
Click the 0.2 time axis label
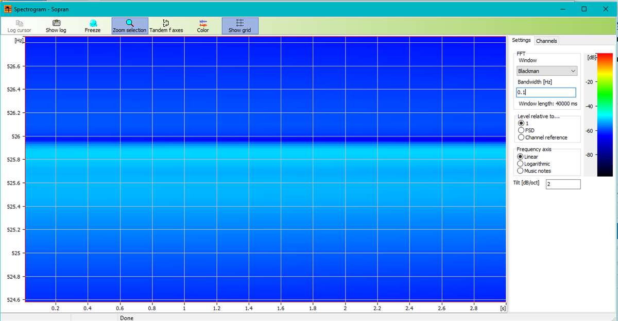click(x=56, y=308)
